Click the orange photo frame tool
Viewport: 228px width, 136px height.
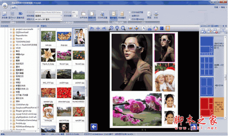coord(168,28)
